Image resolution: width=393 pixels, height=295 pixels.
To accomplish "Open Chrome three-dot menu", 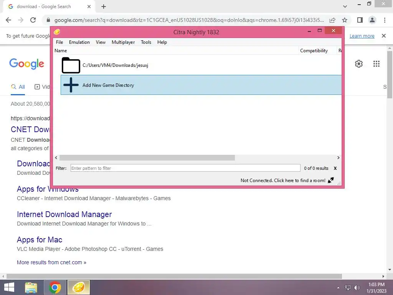I will click(385, 20).
